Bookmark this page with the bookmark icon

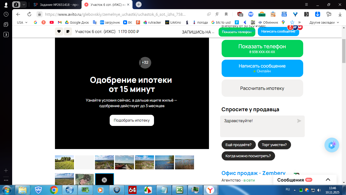coord(226,14)
